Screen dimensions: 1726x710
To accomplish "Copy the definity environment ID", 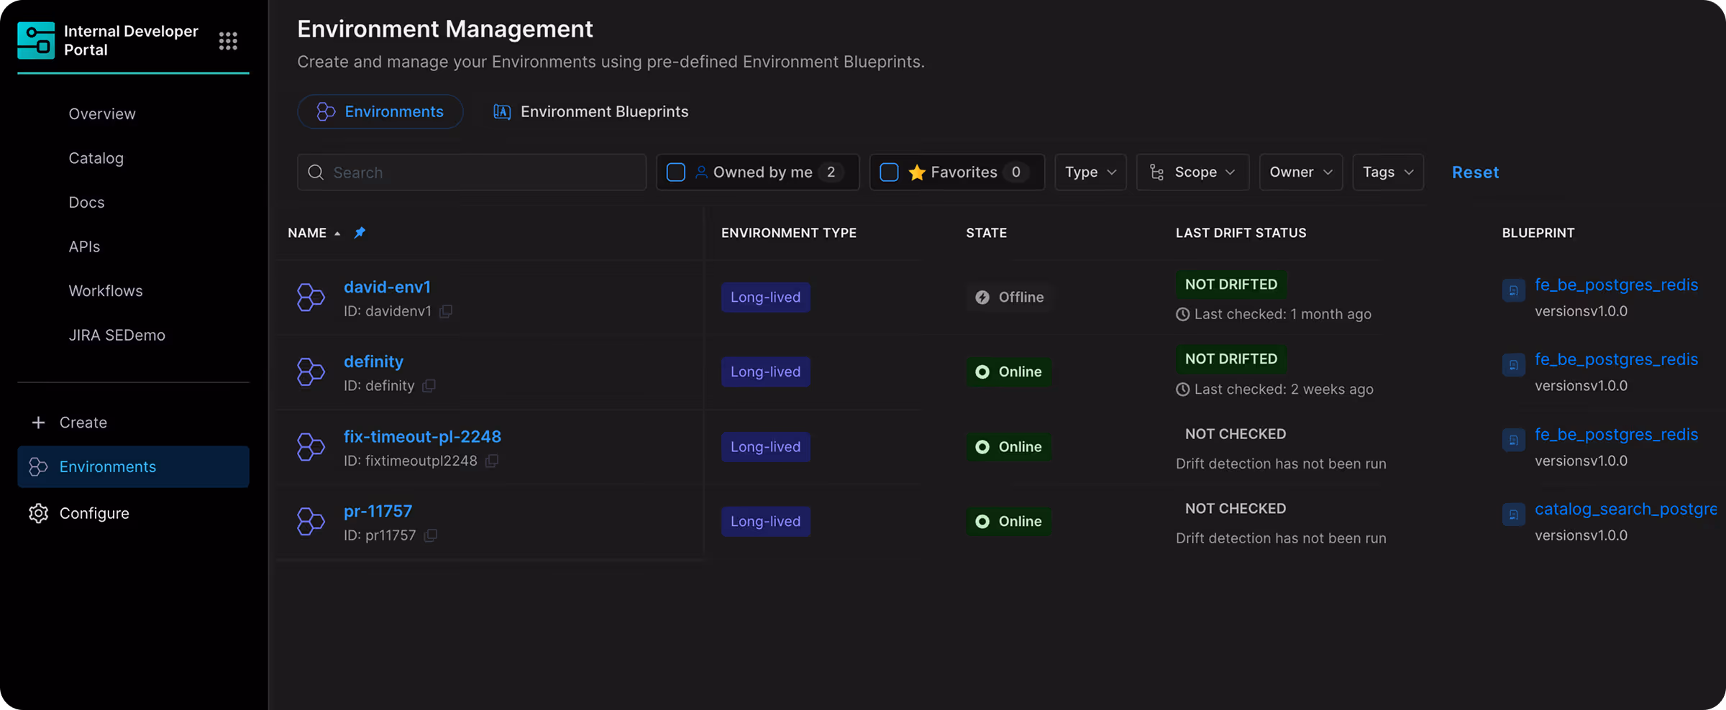I will (x=429, y=386).
